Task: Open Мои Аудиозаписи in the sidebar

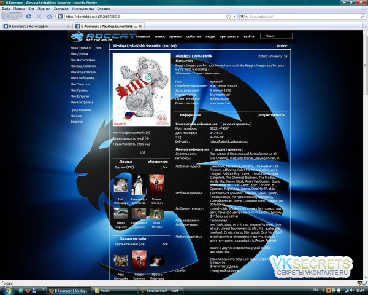Action: coord(83,72)
